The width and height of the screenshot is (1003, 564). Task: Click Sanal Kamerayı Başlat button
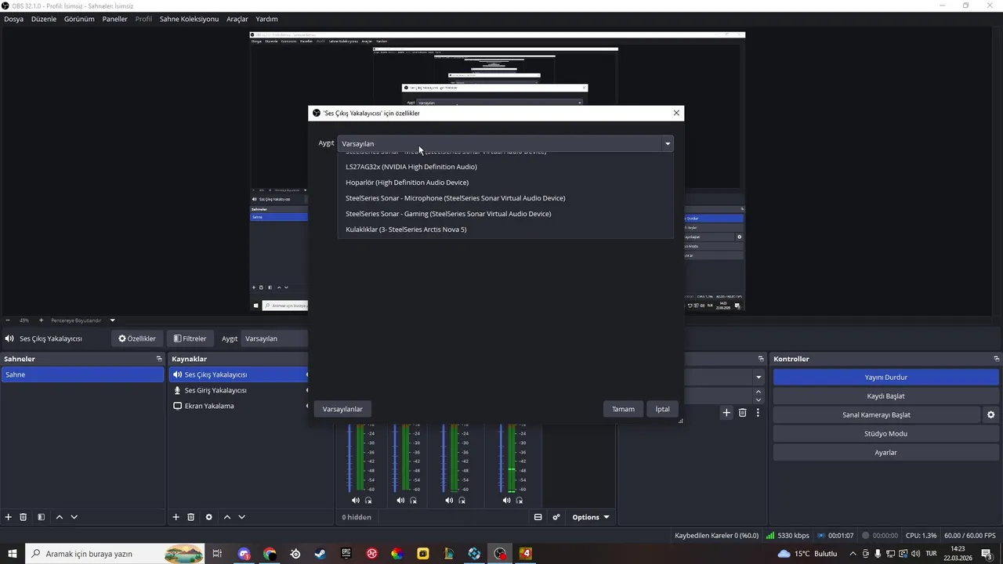tap(876, 414)
